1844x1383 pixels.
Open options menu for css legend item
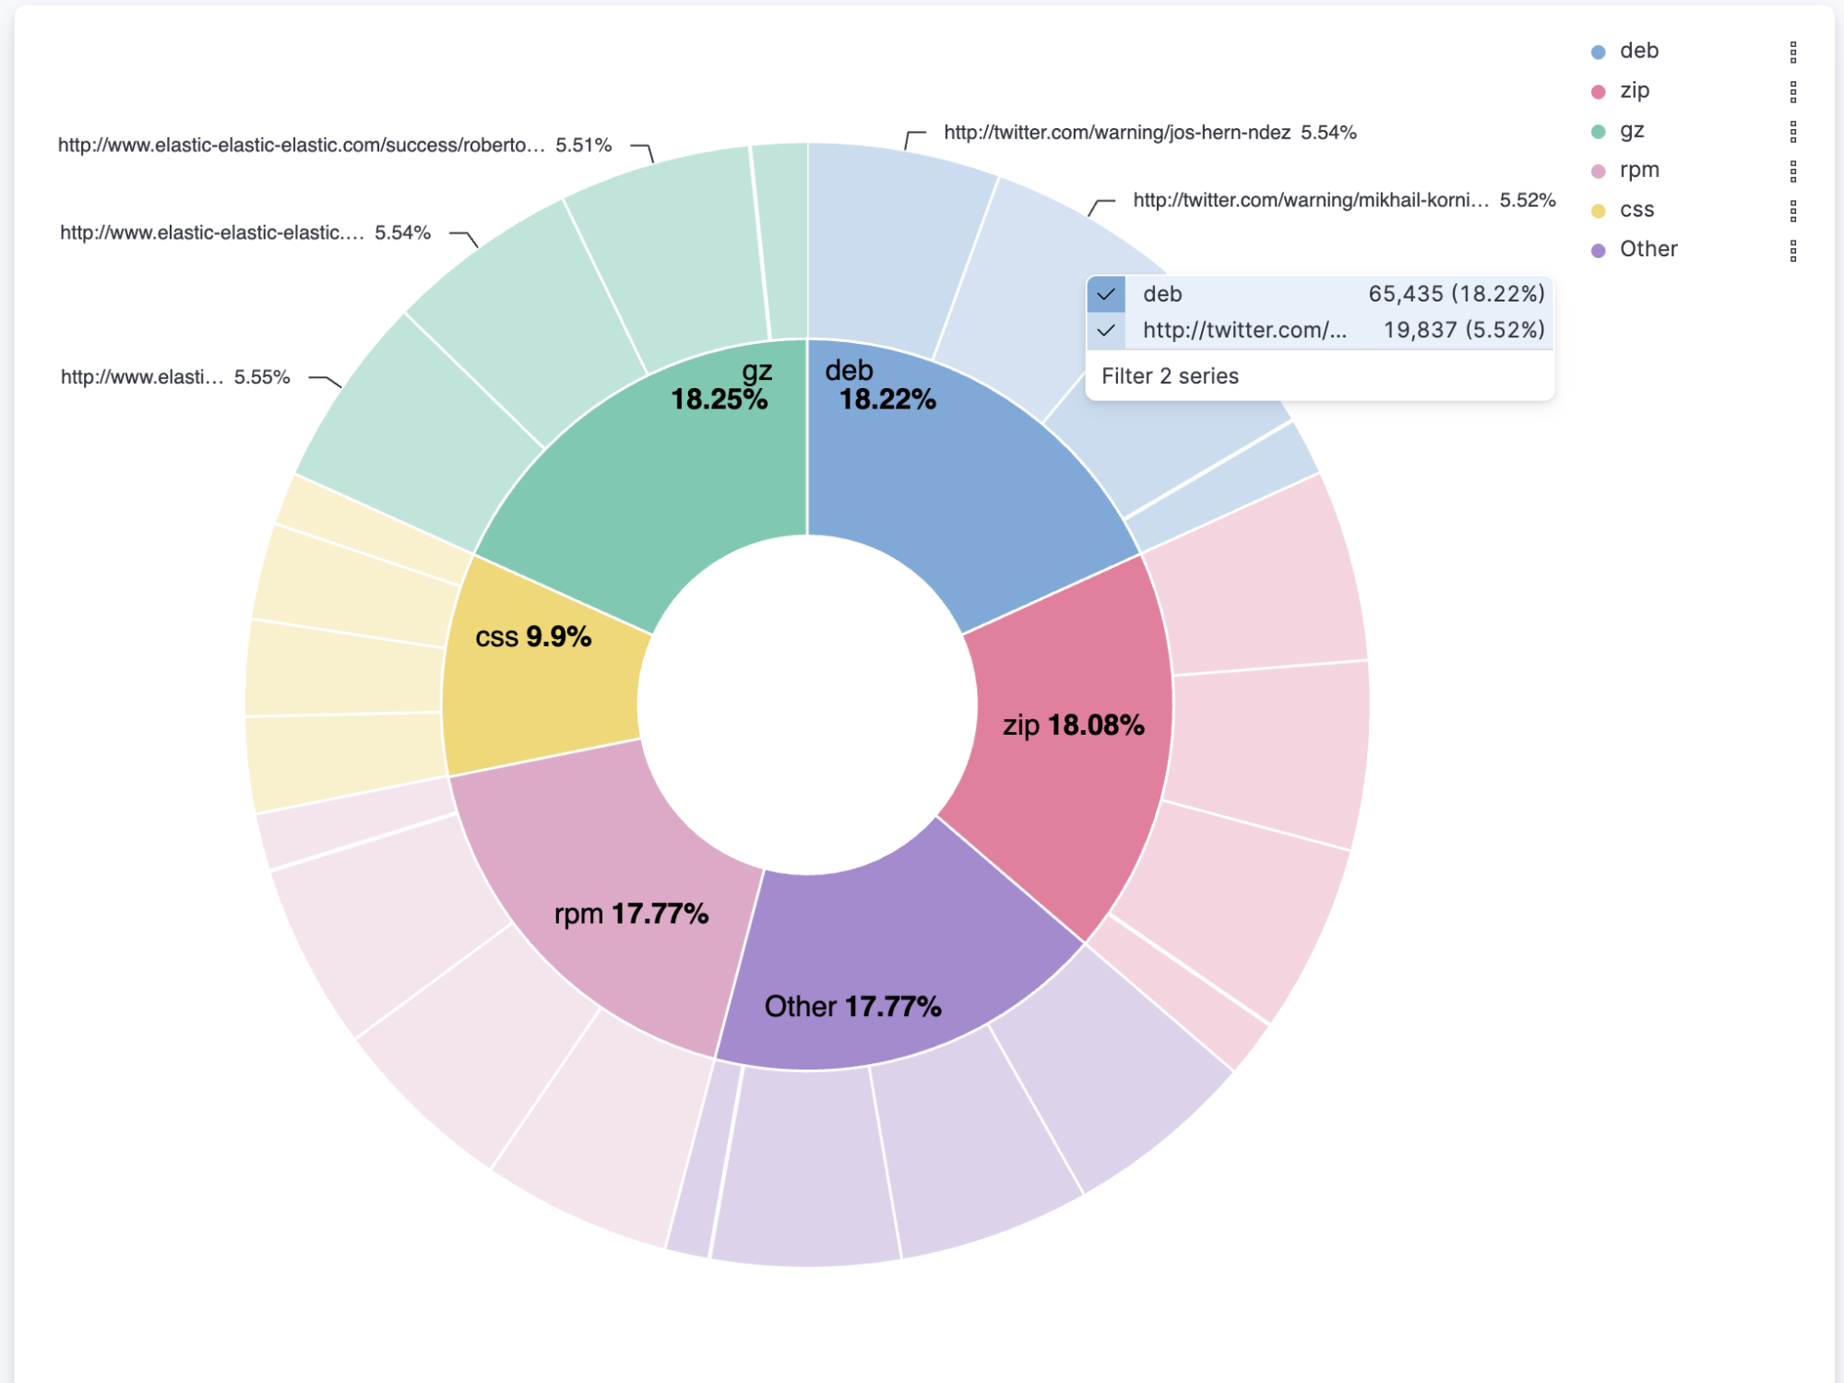click(1792, 210)
